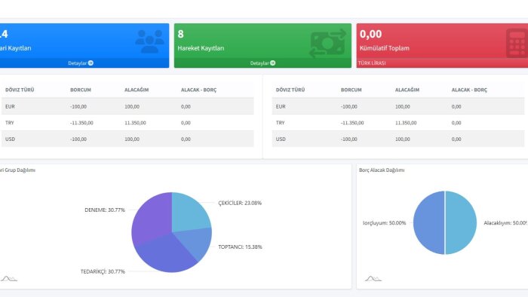Screen dimensions: 528x297
Task: Click ALACAK - BORÇ header in the left table
Action: click(198, 90)
